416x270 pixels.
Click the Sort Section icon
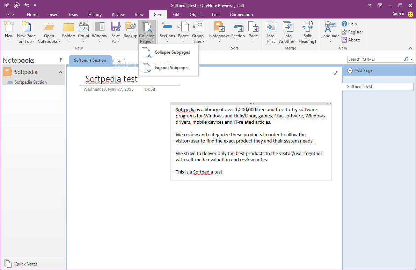point(238,28)
